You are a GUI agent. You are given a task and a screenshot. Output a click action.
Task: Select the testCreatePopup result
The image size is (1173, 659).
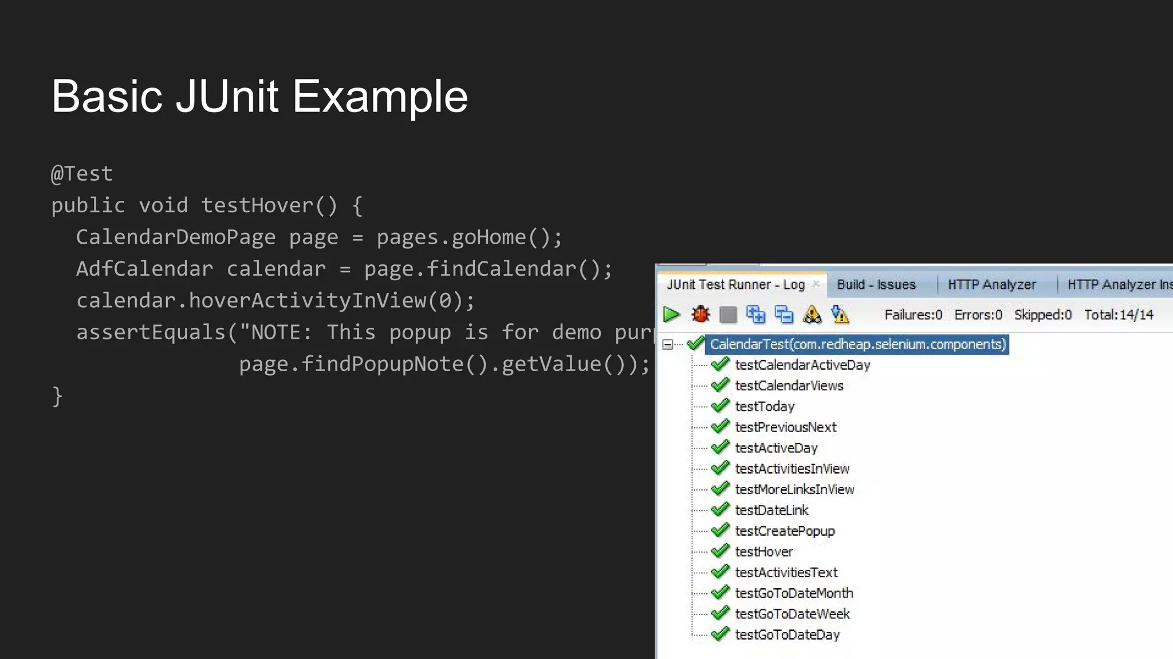[x=785, y=531]
